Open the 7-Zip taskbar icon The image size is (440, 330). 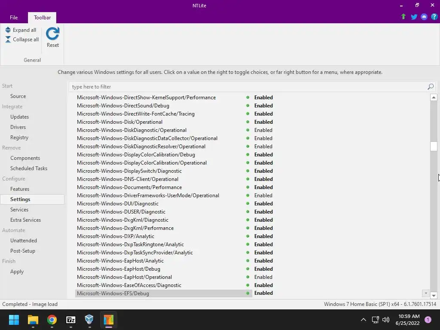71,320
